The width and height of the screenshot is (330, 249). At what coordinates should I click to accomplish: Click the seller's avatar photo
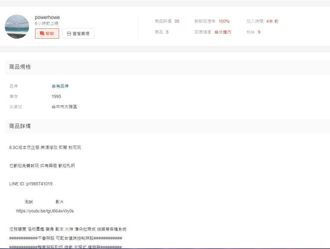[17, 27]
